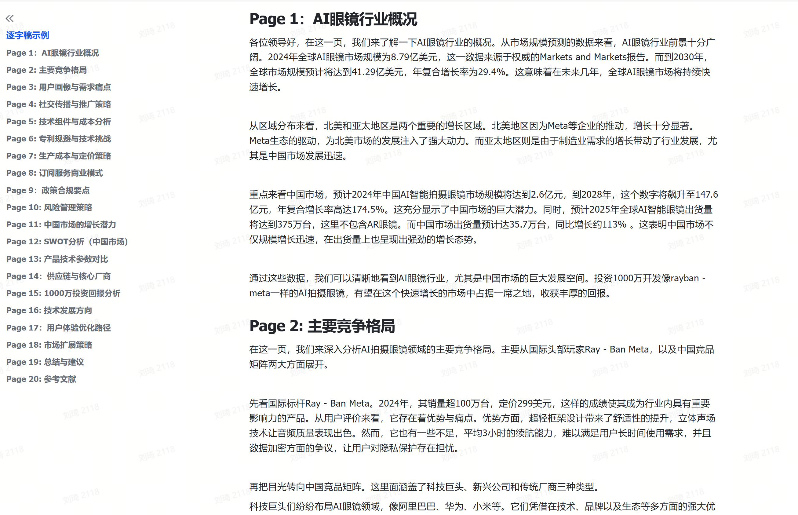Navigate to Page 10: 风险管理策略
Viewport: 798px width, 515px height.
coord(49,207)
